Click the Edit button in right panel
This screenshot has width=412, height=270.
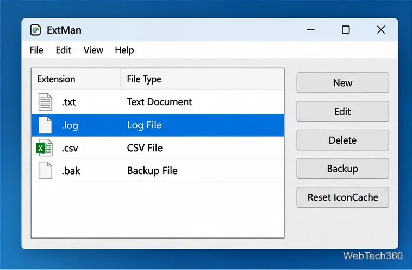pos(342,112)
